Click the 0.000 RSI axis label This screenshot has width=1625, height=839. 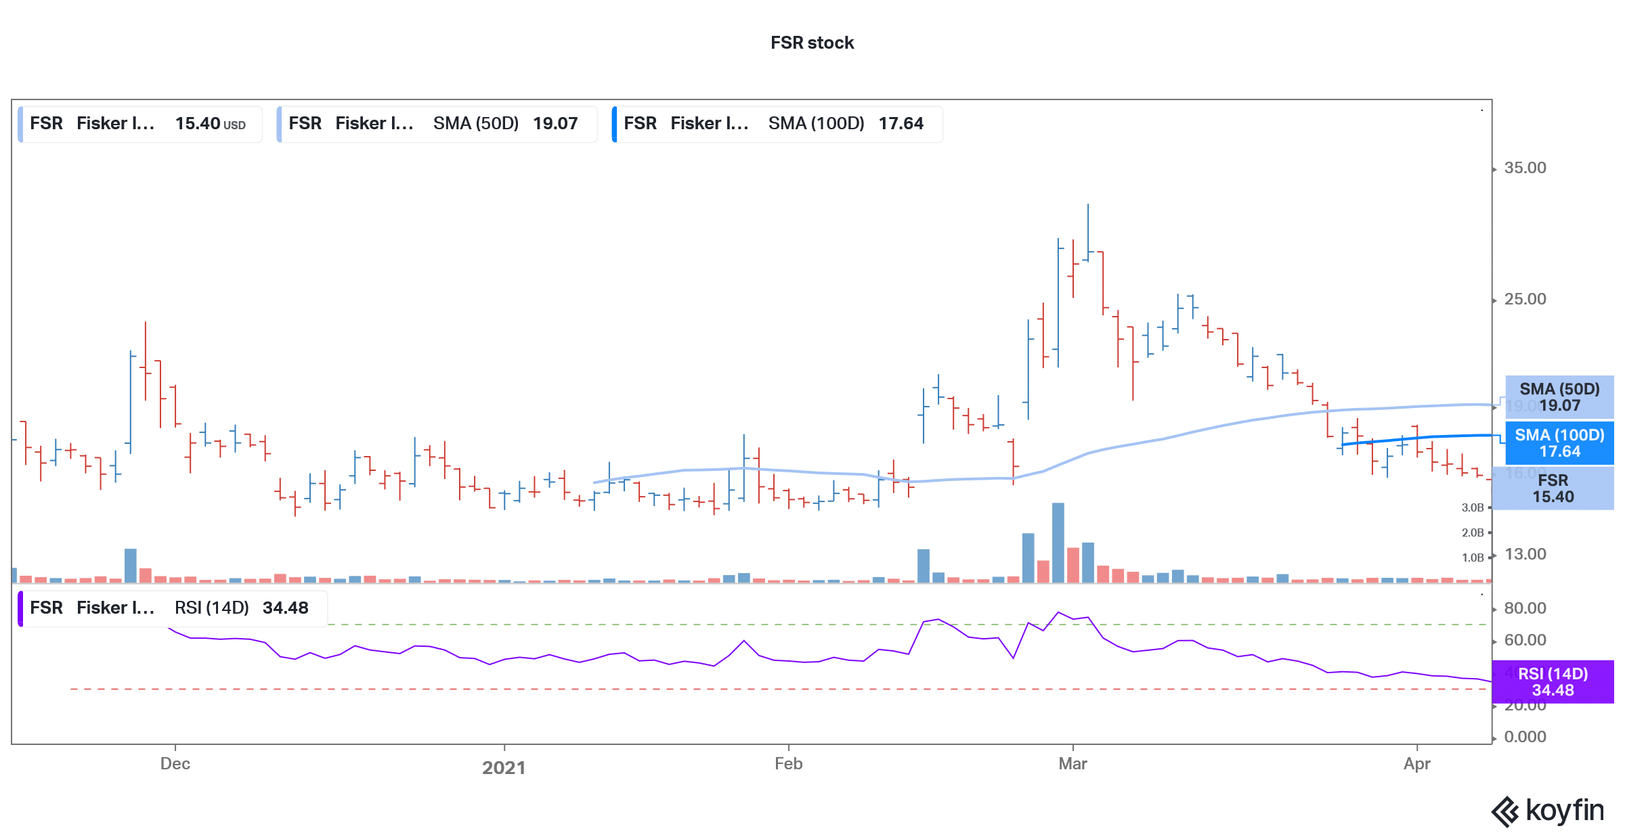pyautogui.click(x=1525, y=737)
